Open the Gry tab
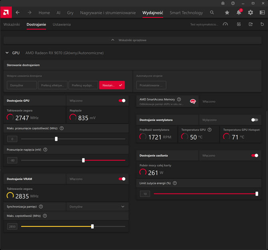The width and height of the screenshot is (268, 250). coord(70,13)
